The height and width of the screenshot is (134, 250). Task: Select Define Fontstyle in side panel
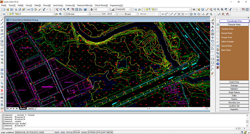point(227,42)
